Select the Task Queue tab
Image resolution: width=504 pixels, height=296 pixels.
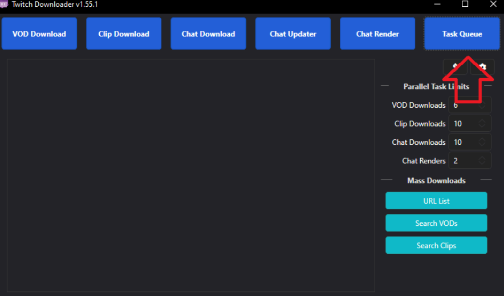pos(462,34)
